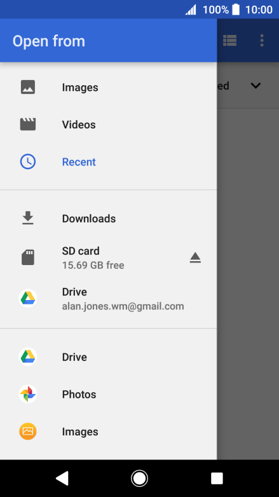Open the three-dot overflow menu
This screenshot has width=279, height=497.
point(262,40)
